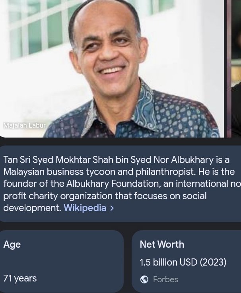Image resolution: width=241 pixels, height=293 pixels.
Task: Click the 71 years age value
Action: (x=20, y=278)
